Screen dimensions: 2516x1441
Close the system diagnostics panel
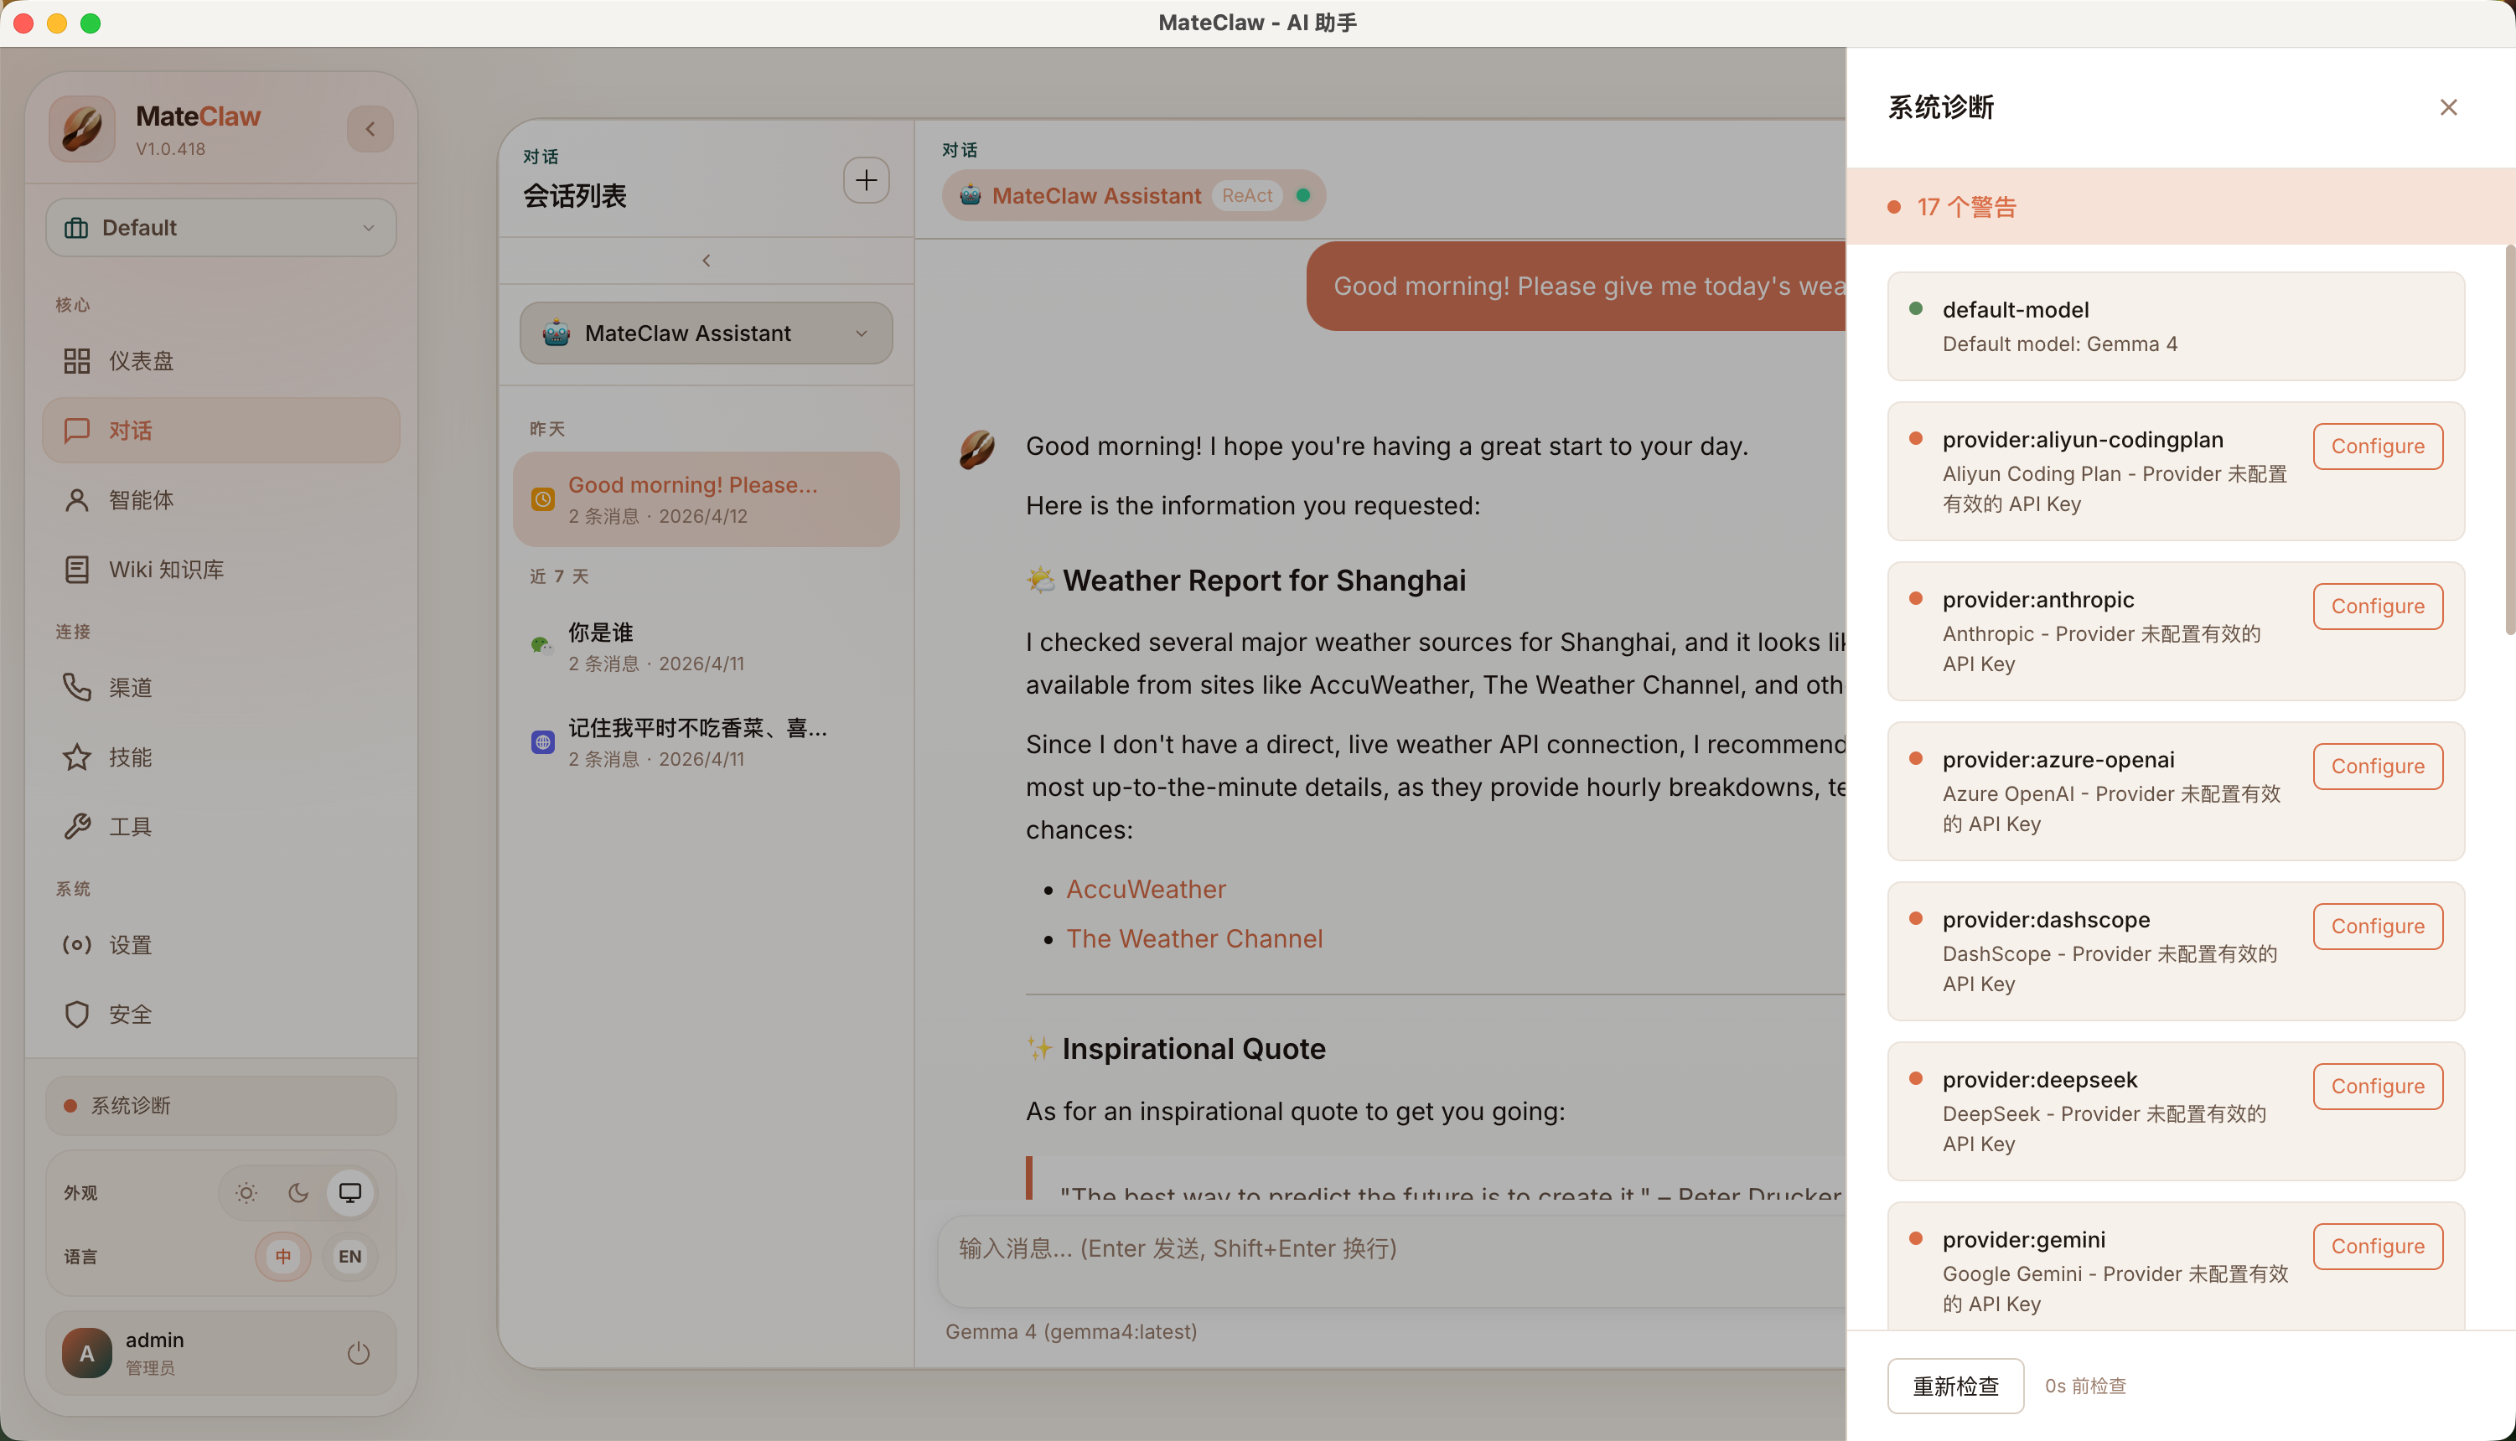[2448, 107]
